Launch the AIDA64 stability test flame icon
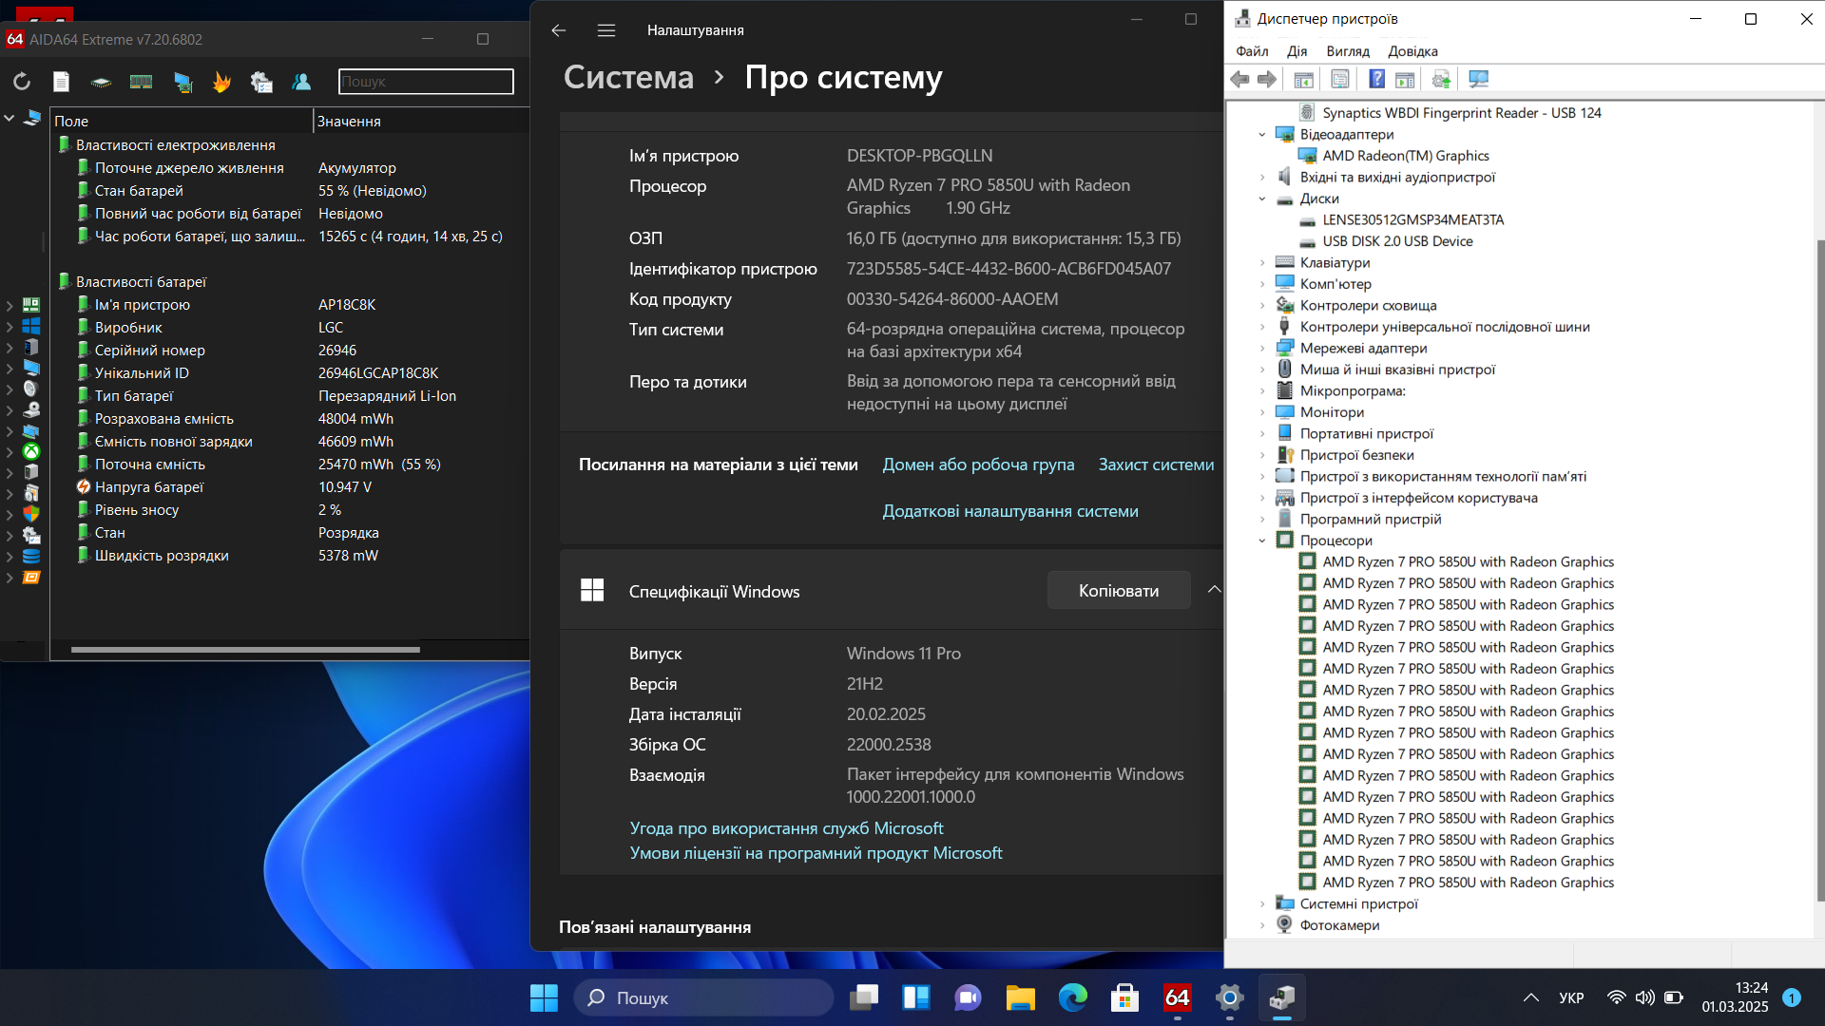Viewport: 1825px width, 1026px height. coord(221,82)
